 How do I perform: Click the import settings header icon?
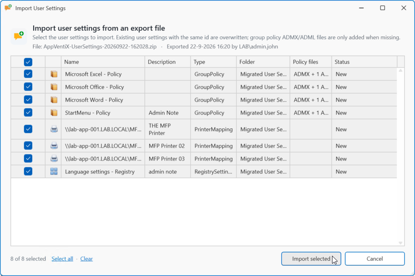19,36
